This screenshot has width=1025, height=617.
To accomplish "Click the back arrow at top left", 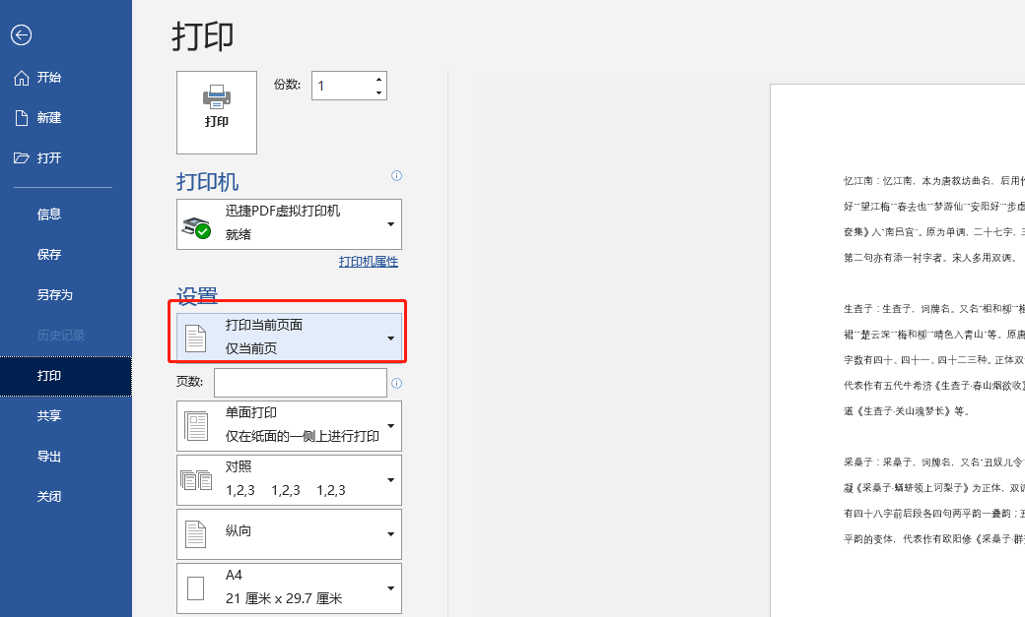I will point(21,35).
